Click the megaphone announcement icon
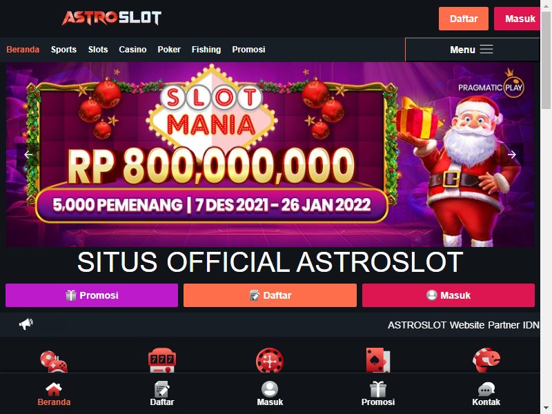The image size is (552, 414). click(26, 324)
